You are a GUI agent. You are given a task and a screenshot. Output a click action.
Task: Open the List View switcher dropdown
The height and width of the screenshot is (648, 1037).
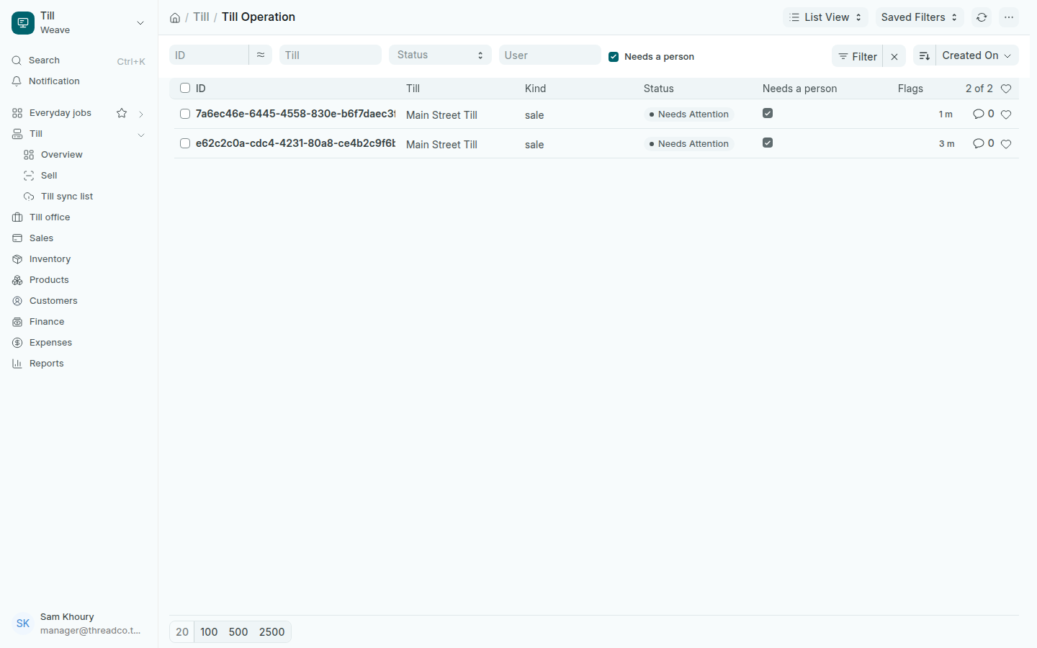pyautogui.click(x=825, y=17)
